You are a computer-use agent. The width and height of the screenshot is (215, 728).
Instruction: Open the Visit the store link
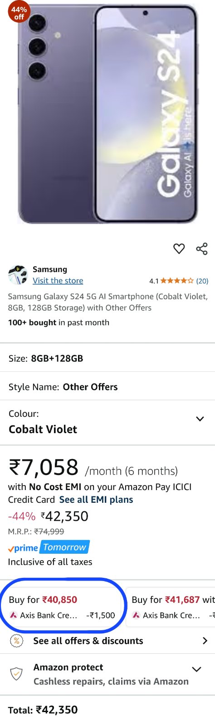[58, 281]
